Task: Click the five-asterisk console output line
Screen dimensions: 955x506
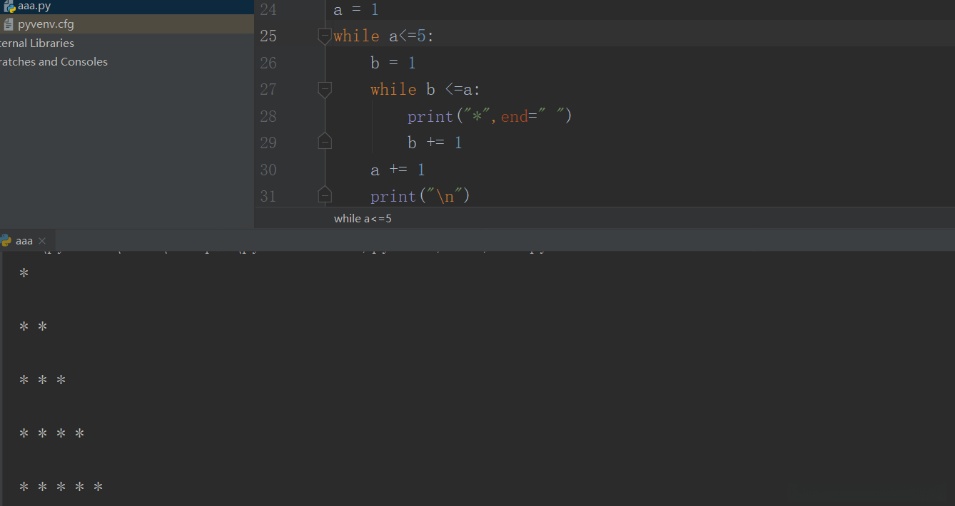Action: [x=61, y=487]
